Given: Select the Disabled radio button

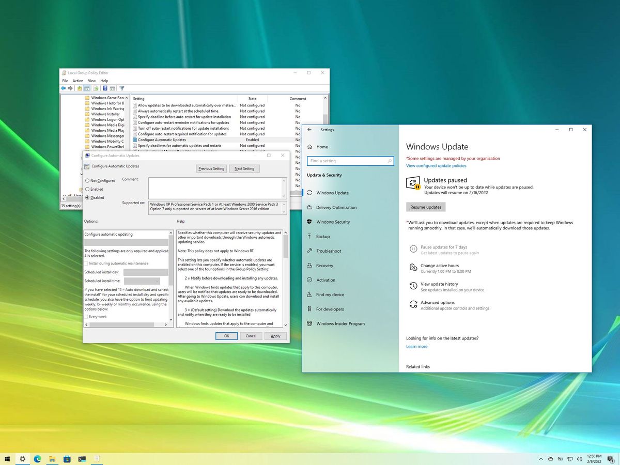Looking at the screenshot, I should coord(86,197).
